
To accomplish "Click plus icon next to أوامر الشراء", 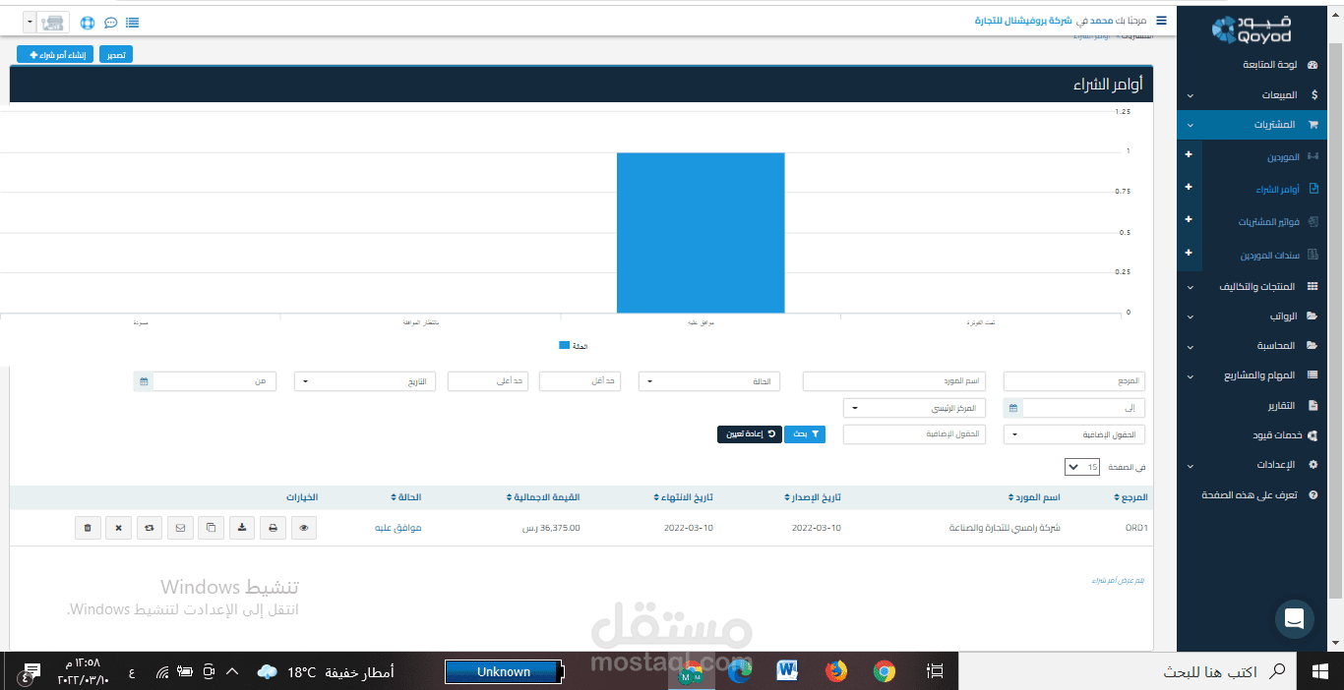I will (x=1189, y=187).
